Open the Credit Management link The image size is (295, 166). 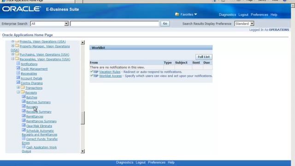(x=34, y=69)
